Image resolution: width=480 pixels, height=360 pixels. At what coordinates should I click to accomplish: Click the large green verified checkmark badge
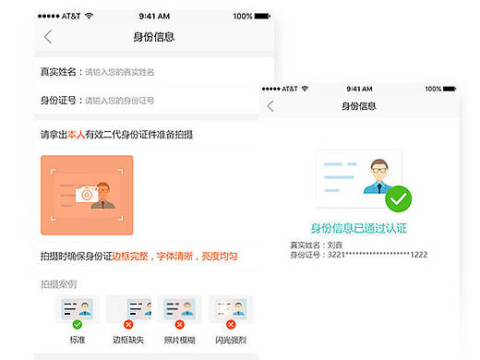[399, 198]
